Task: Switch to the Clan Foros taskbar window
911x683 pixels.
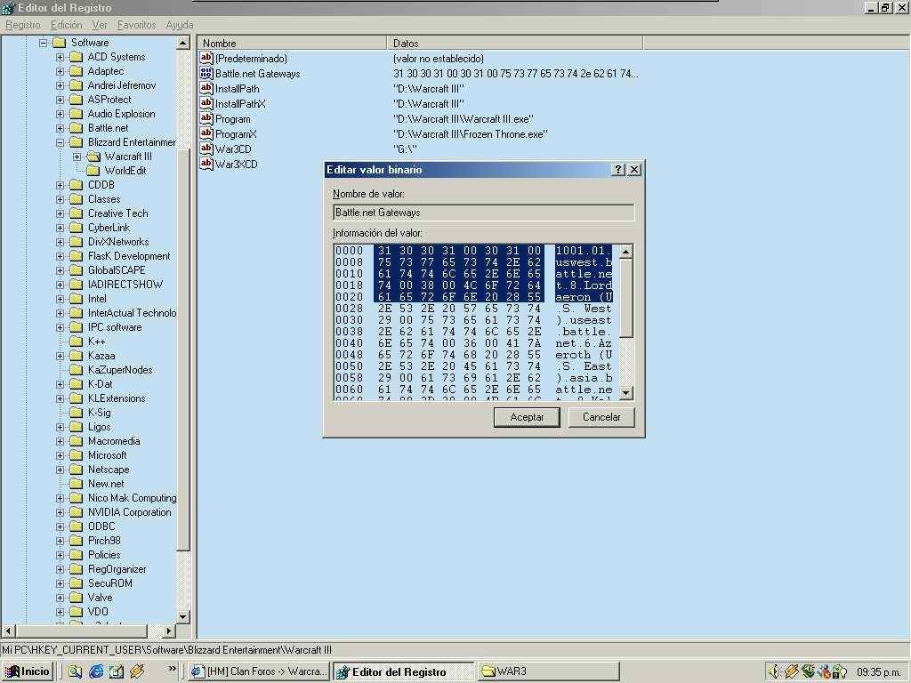Action: [x=260, y=671]
